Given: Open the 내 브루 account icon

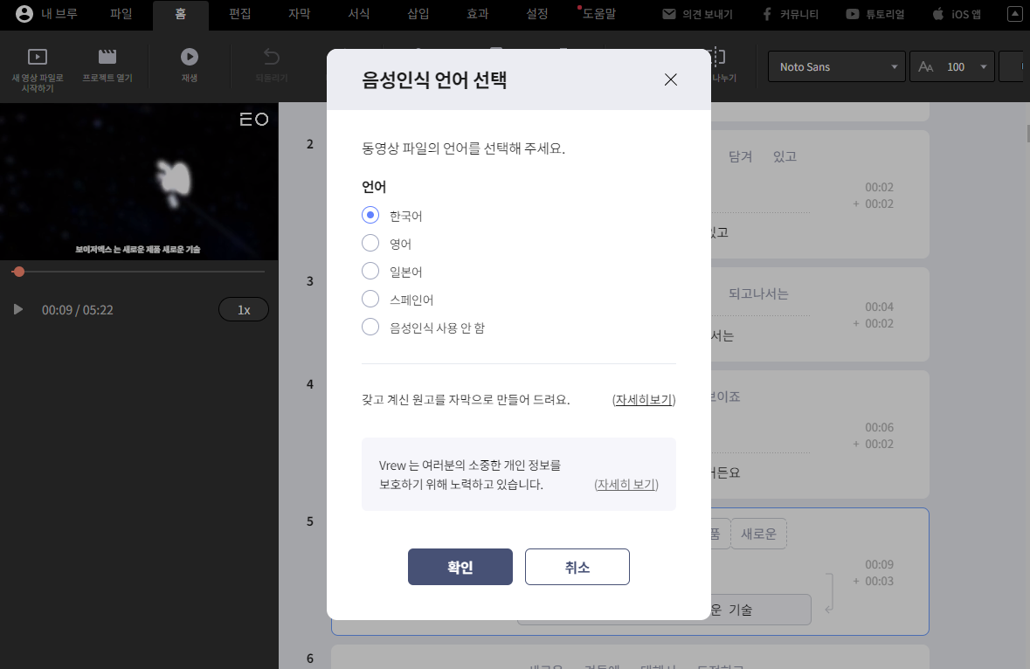Looking at the screenshot, I should (24, 14).
